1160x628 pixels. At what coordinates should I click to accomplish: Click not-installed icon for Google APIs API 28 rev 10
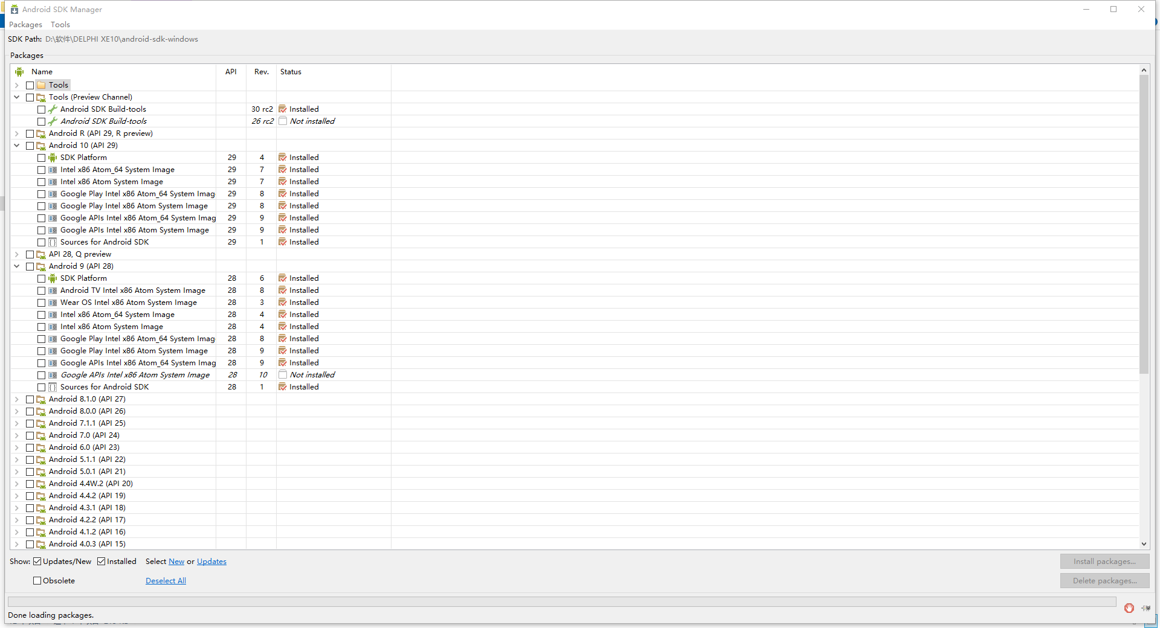pos(282,375)
